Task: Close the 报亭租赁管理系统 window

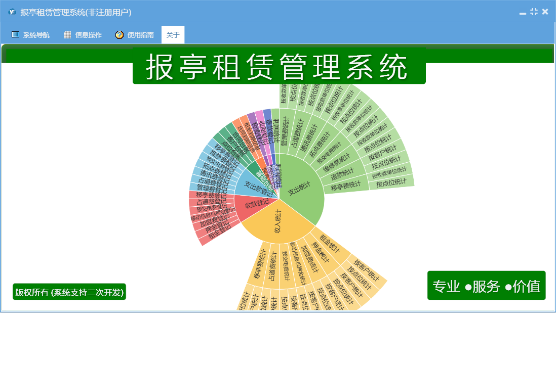Action: [545, 12]
